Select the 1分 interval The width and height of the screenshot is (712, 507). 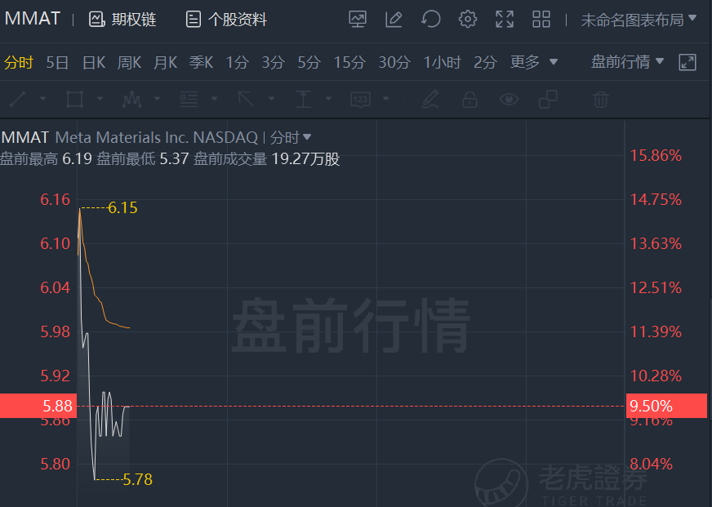click(x=238, y=62)
